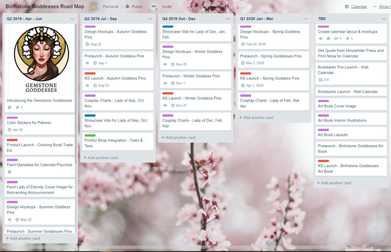Open the Q2 2019 - Apr - Jun list menu
Image resolution: width=391 pixels, height=252 pixels.
click(72, 19)
